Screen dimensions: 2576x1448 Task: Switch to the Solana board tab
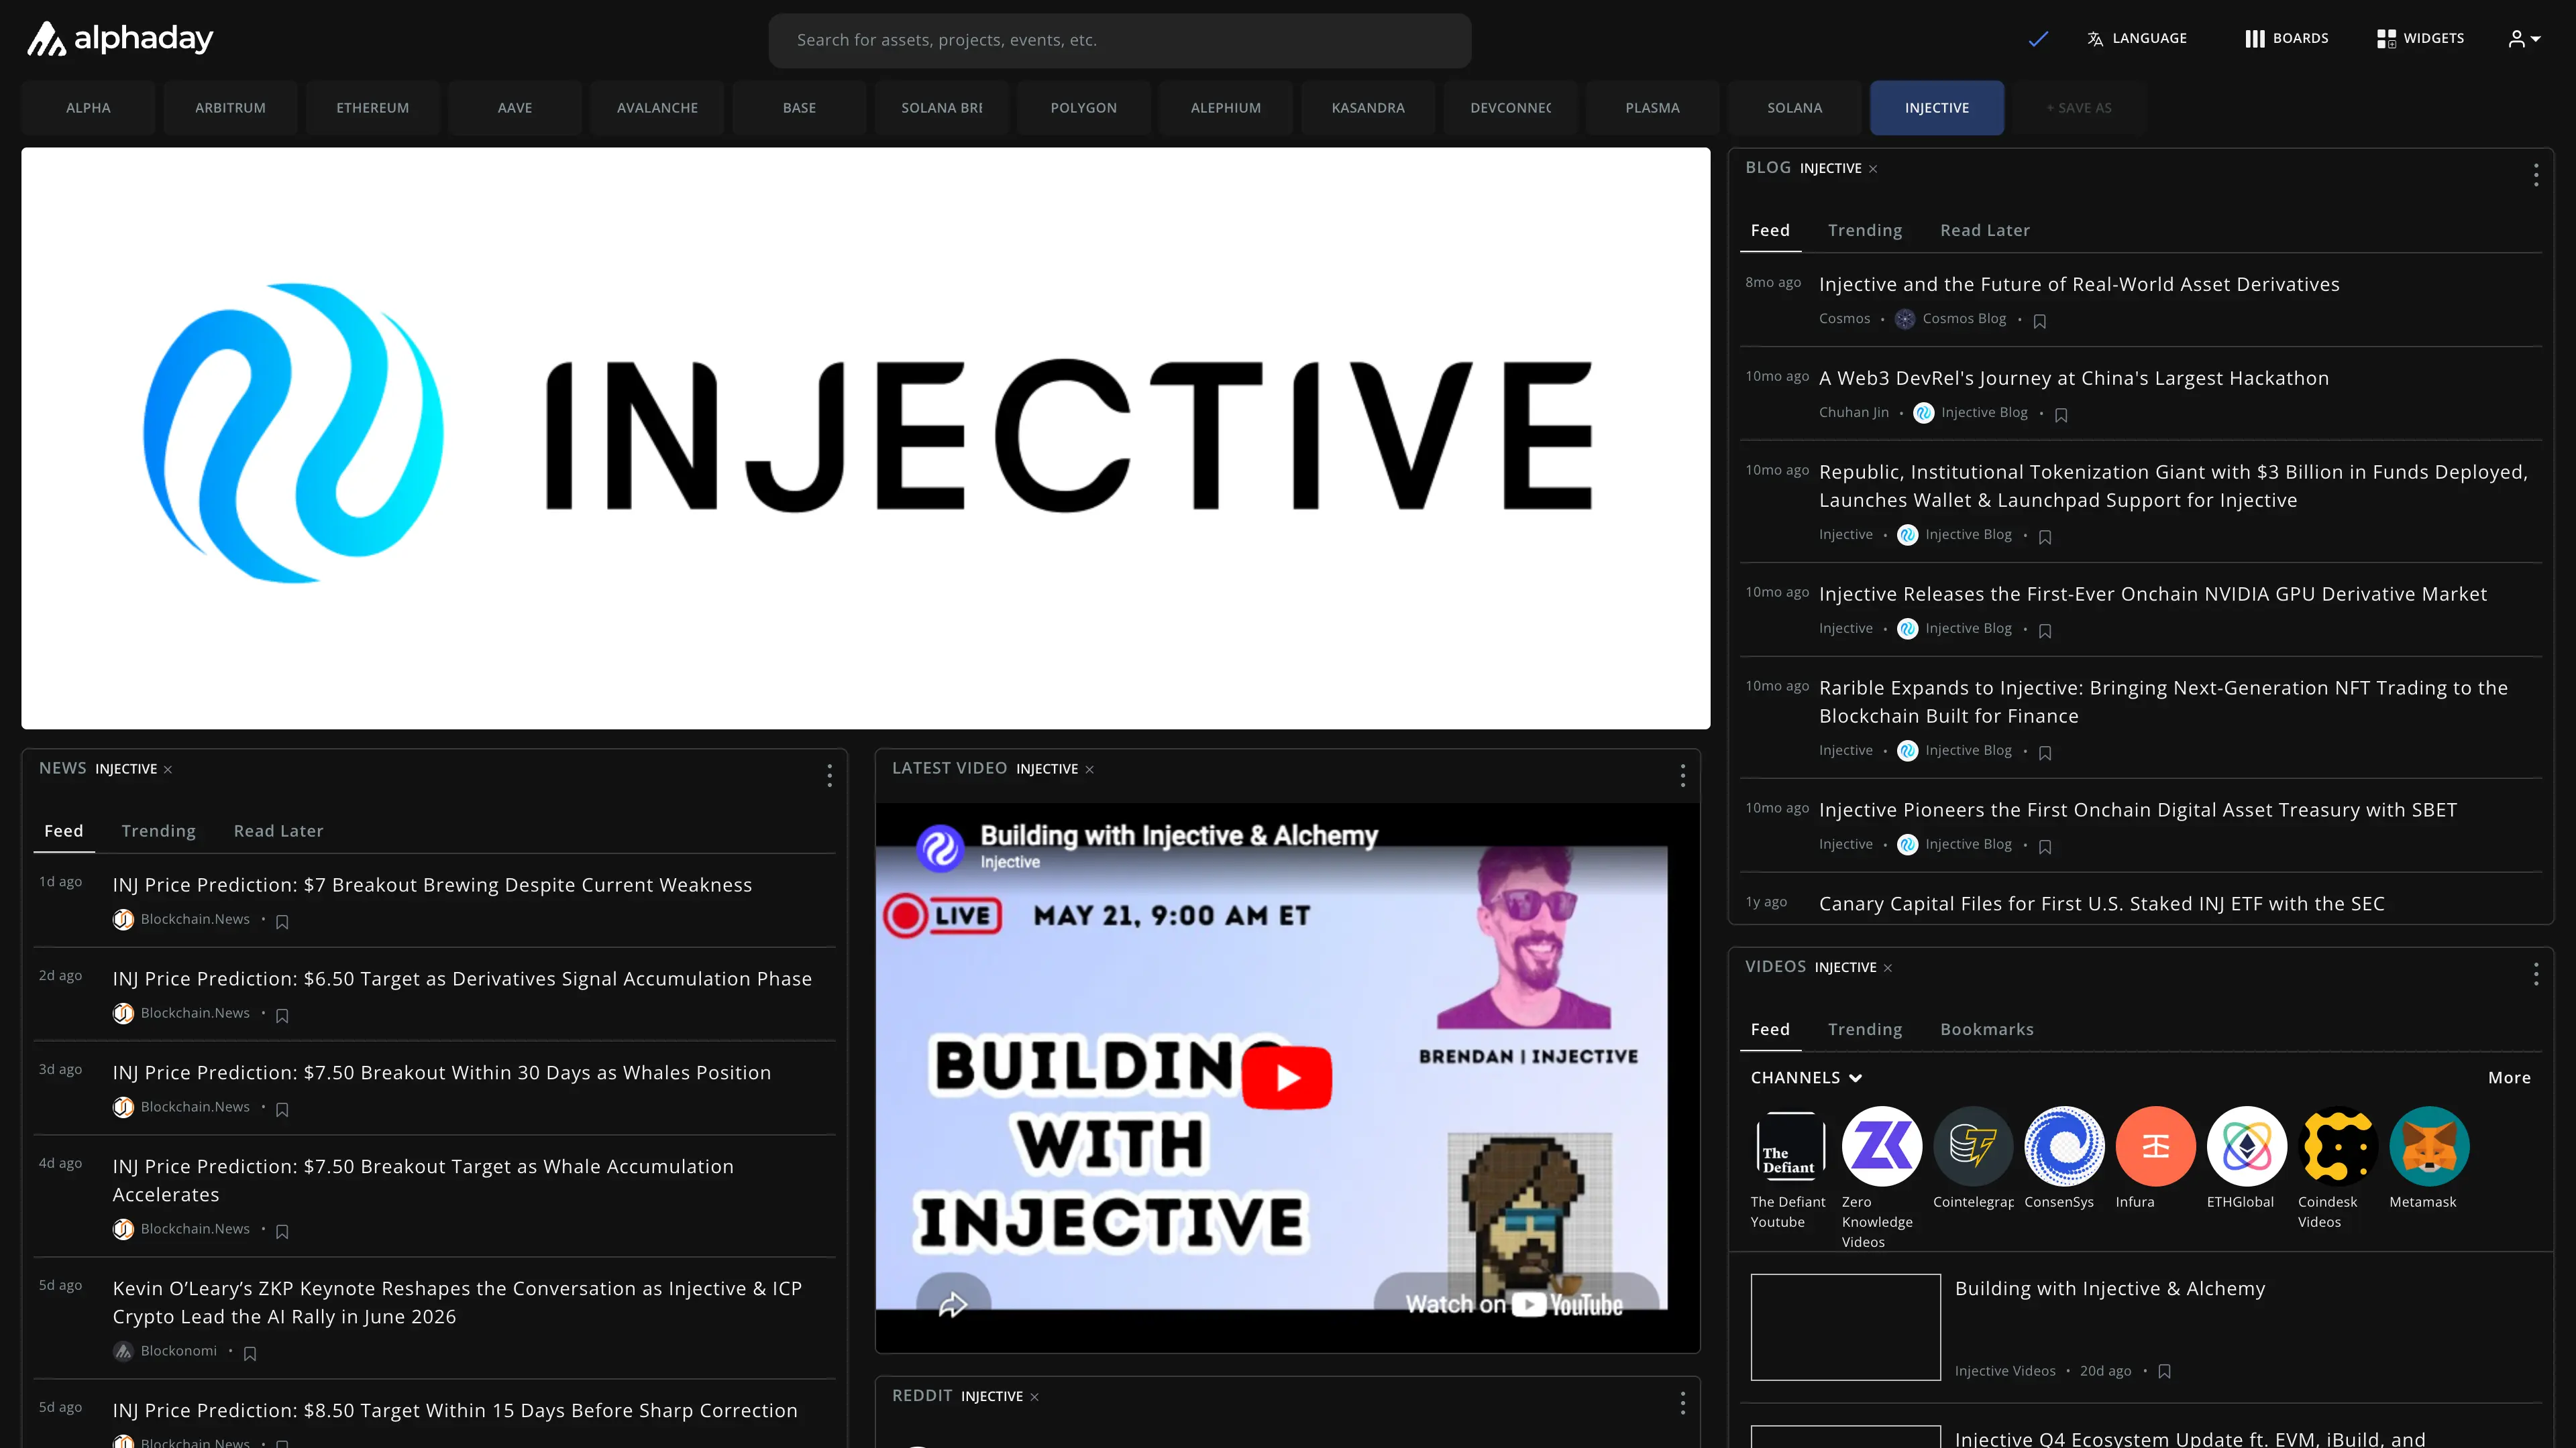pyautogui.click(x=1794, y=108)
